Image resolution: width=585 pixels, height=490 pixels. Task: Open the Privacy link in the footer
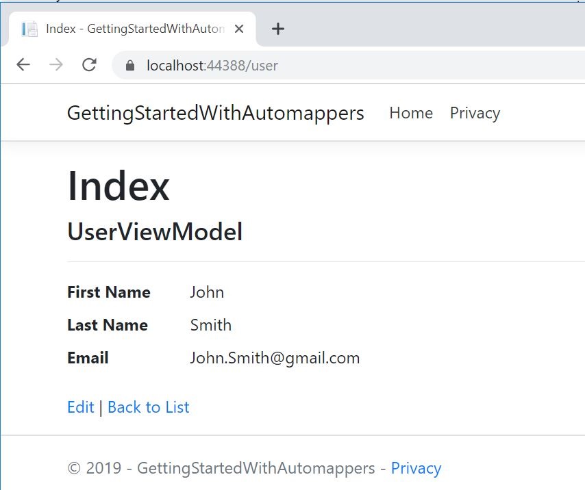[x=416, y=468]
